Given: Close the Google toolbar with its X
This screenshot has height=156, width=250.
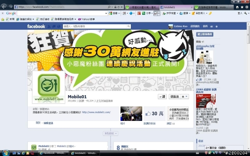Looking at the screenshot, I should [3, 13].
